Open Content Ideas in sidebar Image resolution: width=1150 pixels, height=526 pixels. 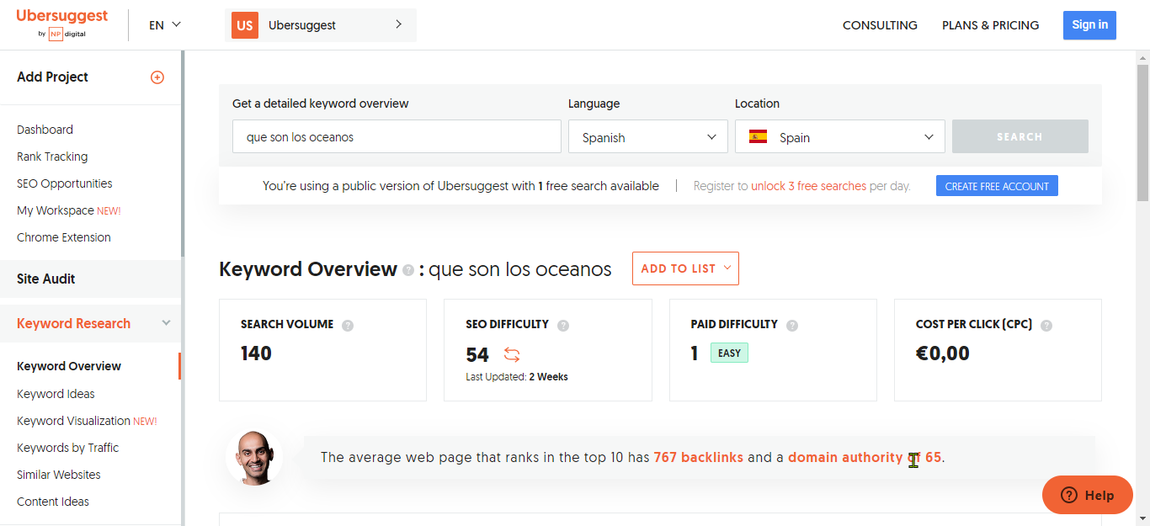point(53,502)
